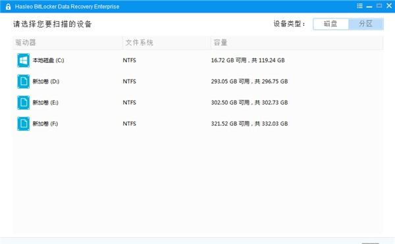Click NTFS file system cell of drive E:
This screenshot has height=244, width=395.
coord(130,103)
